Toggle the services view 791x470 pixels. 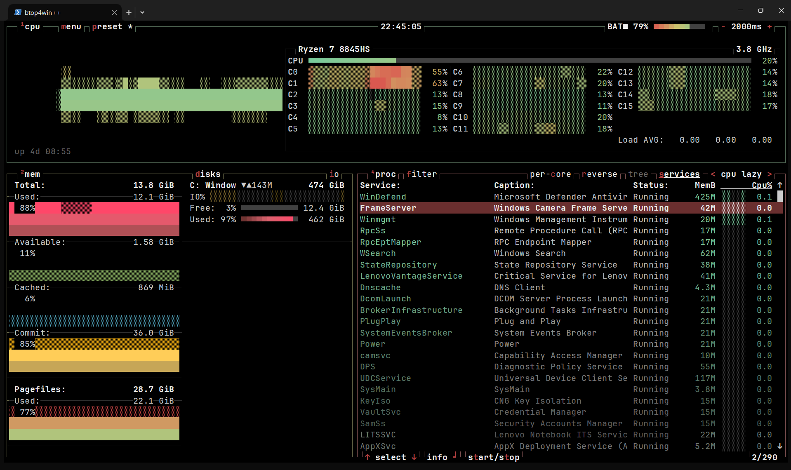[x=679, y=174]
